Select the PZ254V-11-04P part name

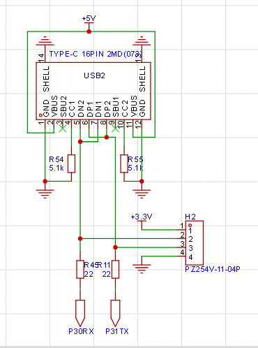pos(213,269)
